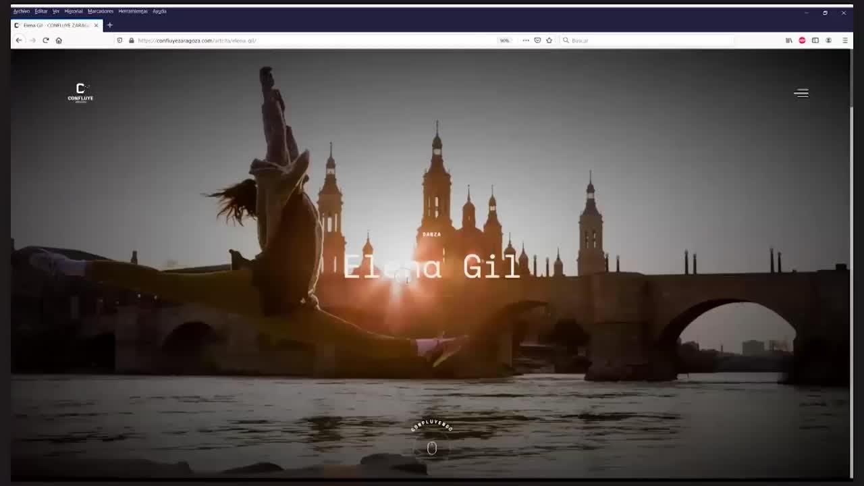Open the Ayuda menu

(x=159, y=11)
